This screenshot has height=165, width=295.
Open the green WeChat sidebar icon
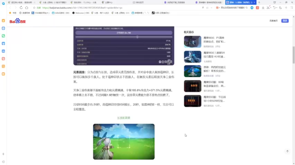tap(3, 36)
